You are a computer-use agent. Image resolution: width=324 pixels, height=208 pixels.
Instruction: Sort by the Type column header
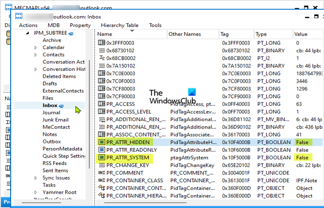coord(274,34)
